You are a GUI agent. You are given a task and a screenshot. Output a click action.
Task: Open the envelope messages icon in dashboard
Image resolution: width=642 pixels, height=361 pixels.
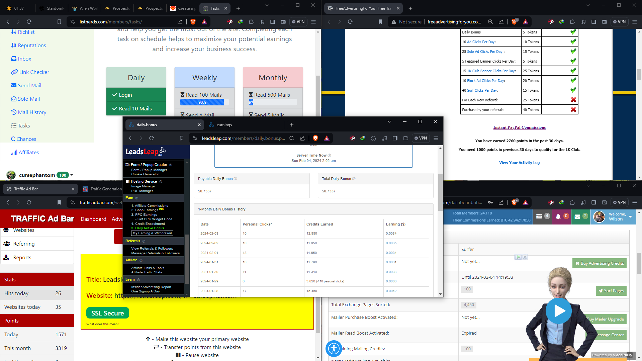577,216
